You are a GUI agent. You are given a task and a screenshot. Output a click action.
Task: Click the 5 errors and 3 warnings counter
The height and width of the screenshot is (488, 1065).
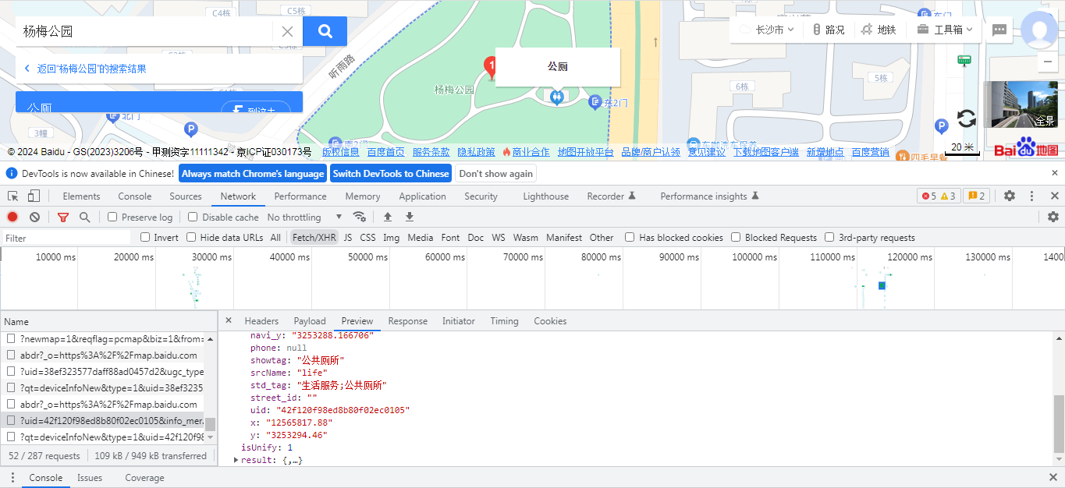939,196
